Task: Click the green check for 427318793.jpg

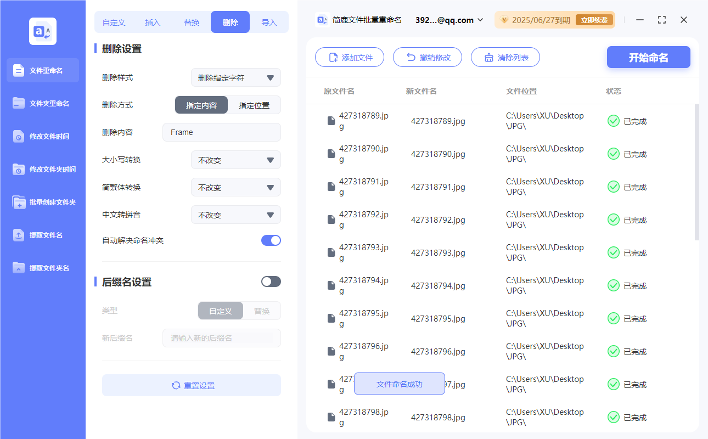Action: coord(614,252)
